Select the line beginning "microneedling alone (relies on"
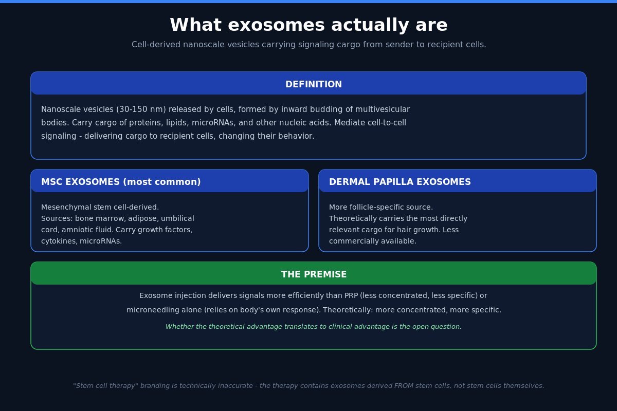Image resolution: width=617 pixels, height=411 pixels. click(x=314, y=310)
